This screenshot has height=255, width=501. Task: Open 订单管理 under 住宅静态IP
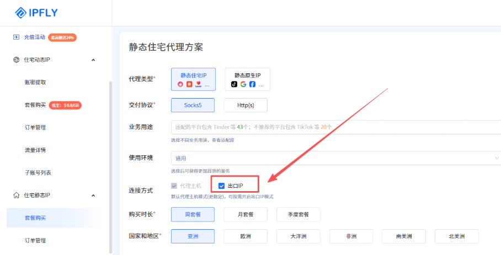(x=35, y=240)
